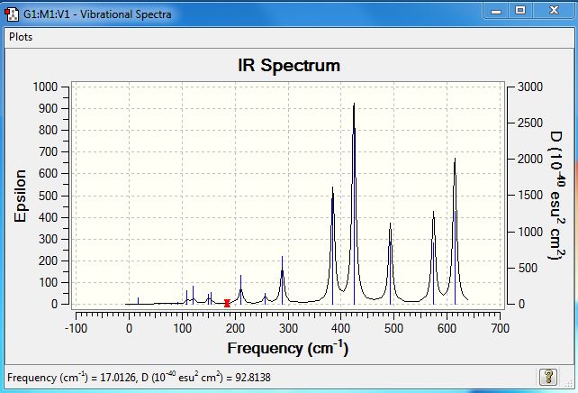Click the GaussView window title icon
578x393 pixels.
coord(12,14)
